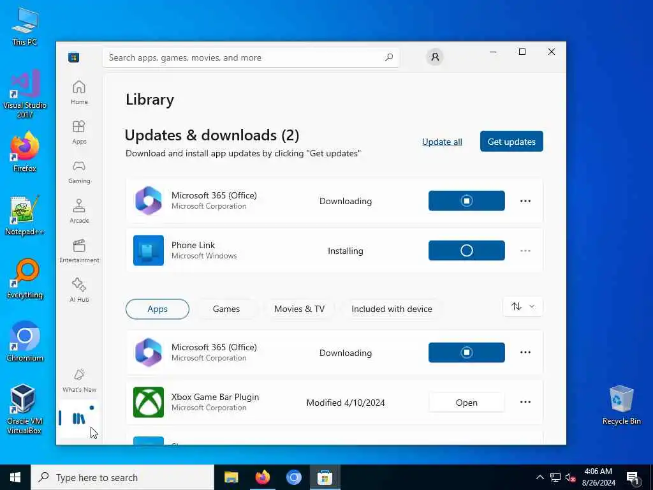The width and height of the screenshot is (653, 490).
Task: Open AI Hub in sidebar
Action: (79, 290)
